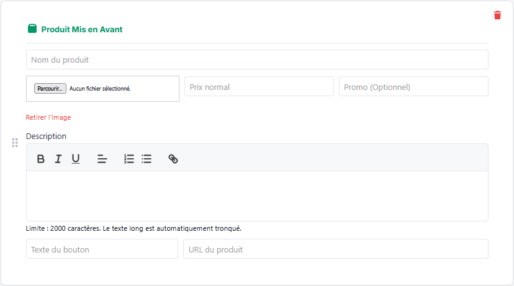Viewport: 514px width, 286px height.
Task: Focus the Prix normal field
Action: click(x=259, y=86)
